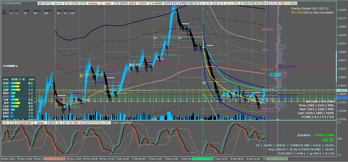Toggle the MTF button
This screenshot has width=348, height=162.
tap(47, 3)
